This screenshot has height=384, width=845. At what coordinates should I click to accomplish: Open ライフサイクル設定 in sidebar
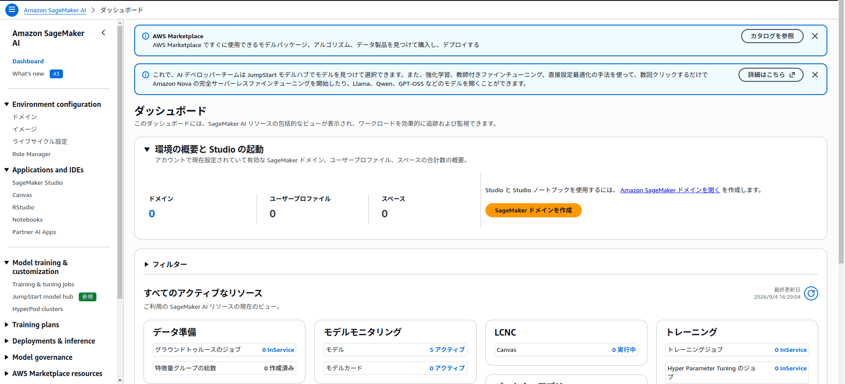[40, 142]
